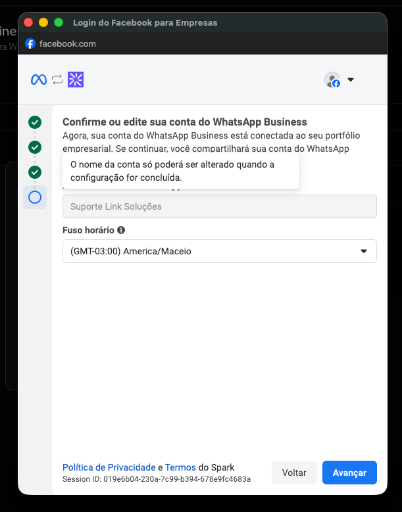Click the 'Login do Facebook para Empresas' title
Viewport: 402px width, 512px height.
coord(145,22)
